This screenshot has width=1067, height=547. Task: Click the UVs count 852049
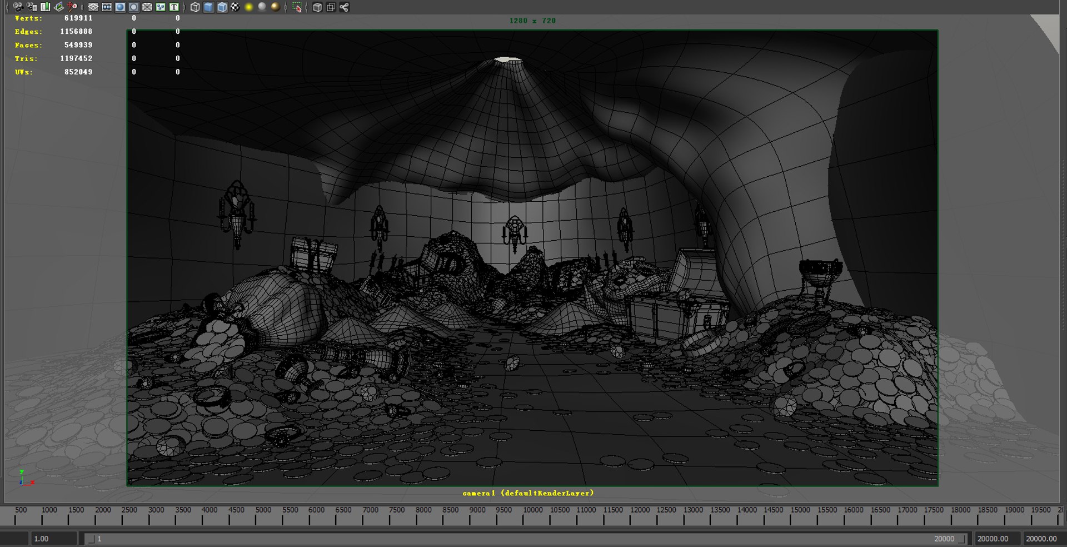pyautogui.click(x=78, y=72)
